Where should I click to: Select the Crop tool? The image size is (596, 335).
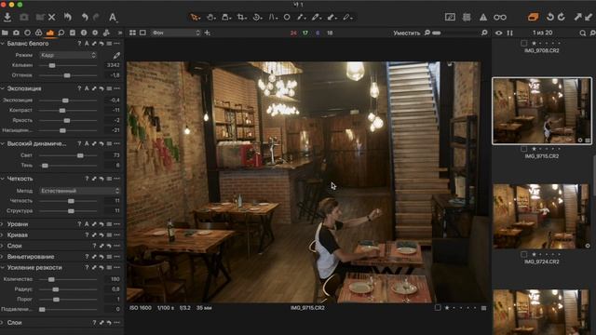tap(241, 17)
